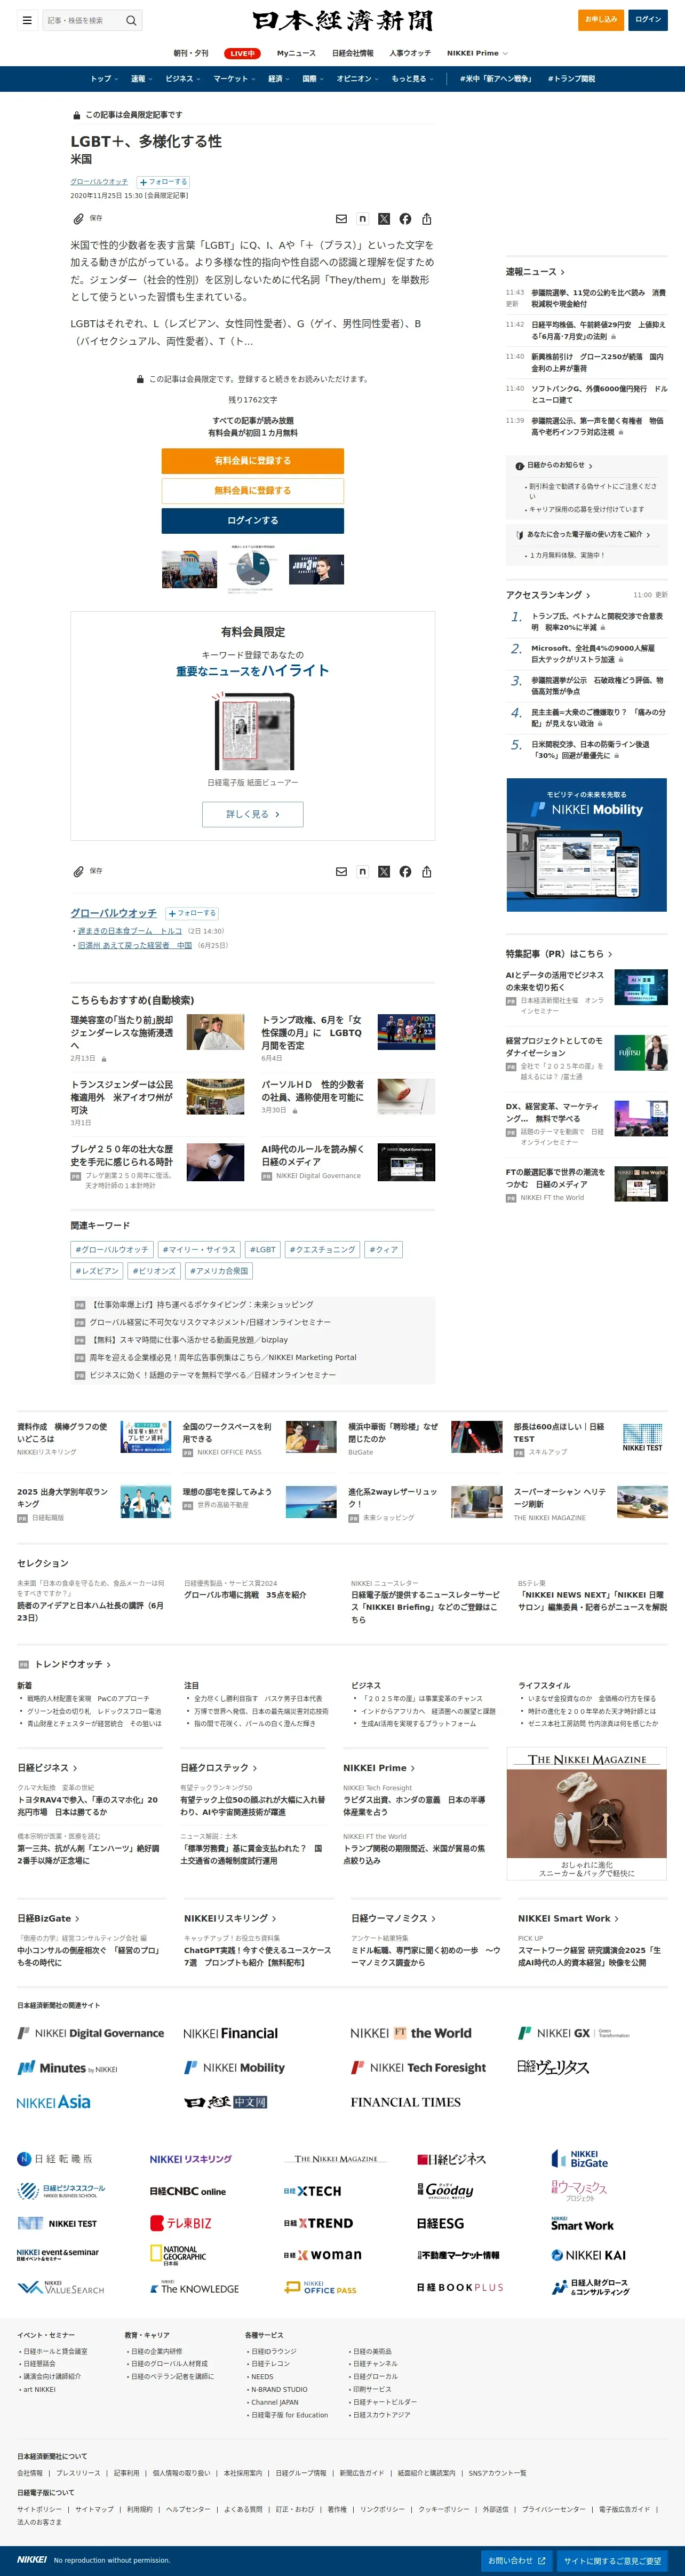The image size is (685, 2576).
Task: Open 渥まきの日本食ブーム トルコ link
Action: 130,931
